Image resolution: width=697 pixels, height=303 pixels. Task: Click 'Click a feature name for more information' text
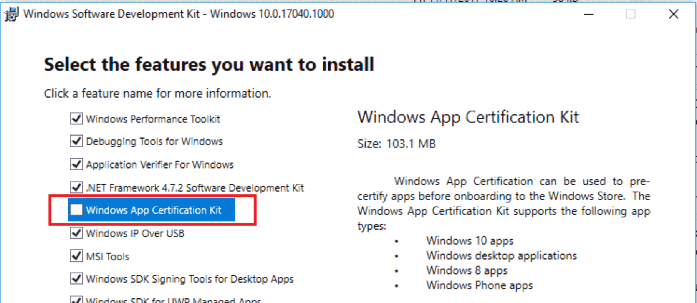point(158,94)
